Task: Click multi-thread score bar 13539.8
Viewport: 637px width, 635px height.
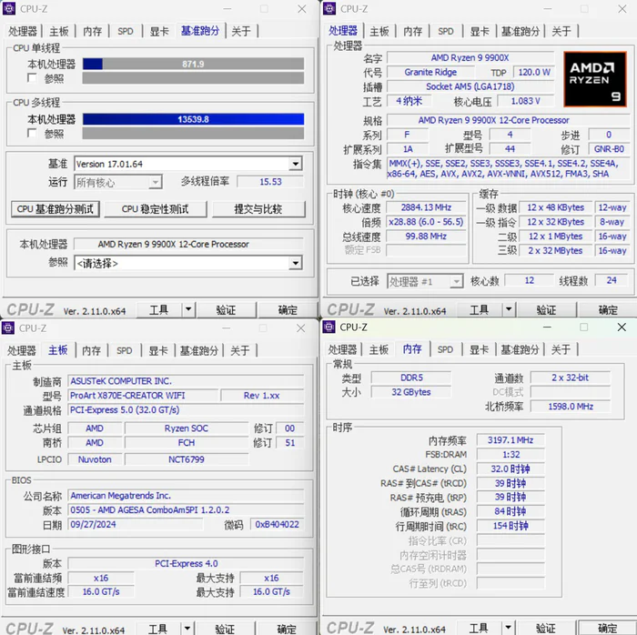Action: point(193,119)
